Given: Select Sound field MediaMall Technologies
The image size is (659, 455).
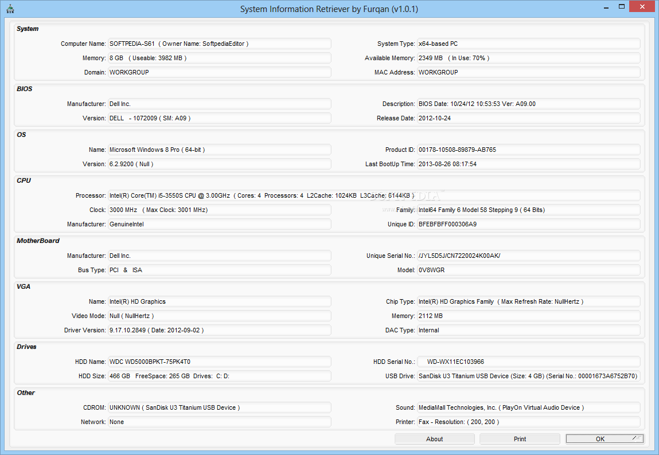Looking at the screenshot, I should 529,407.
